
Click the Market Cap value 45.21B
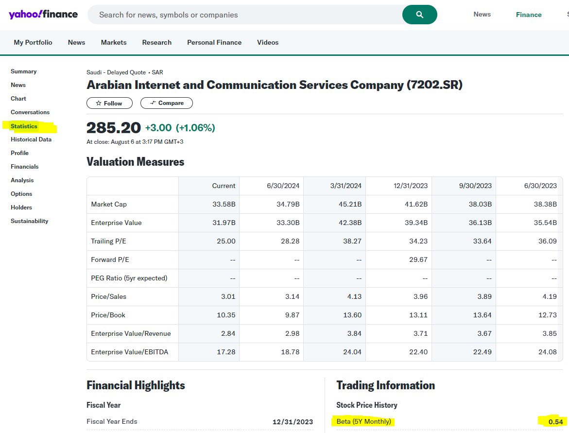[350, 204]
